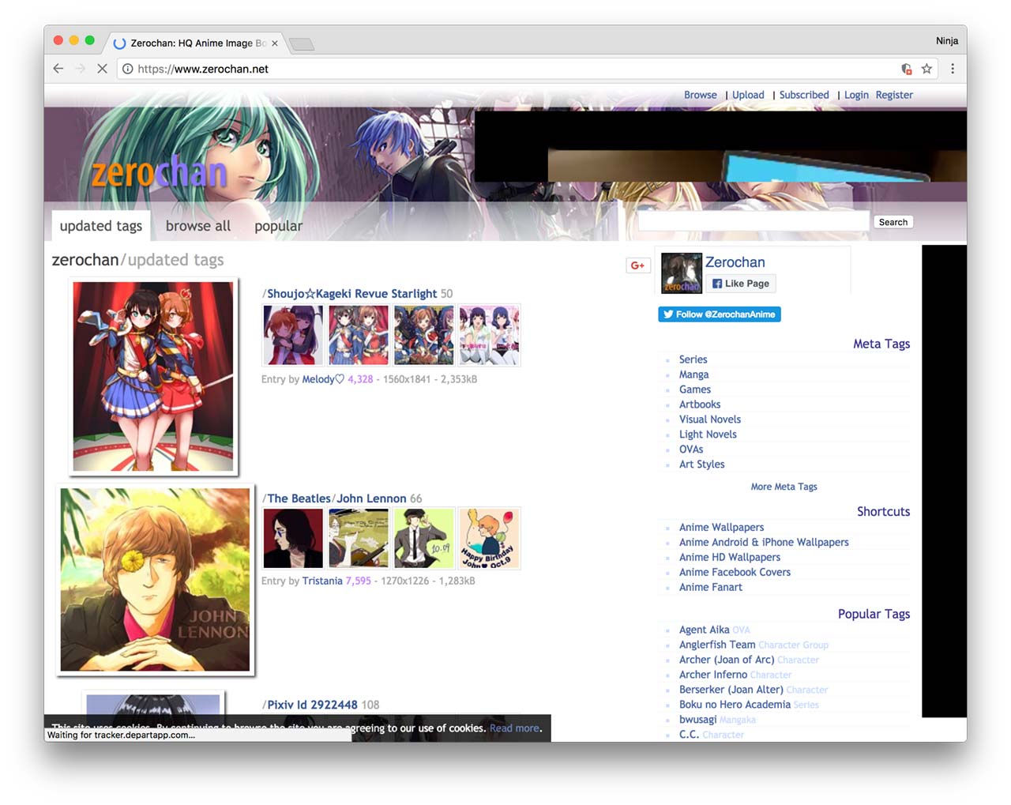
Task: Click the Search button
Action: (893, 222)
